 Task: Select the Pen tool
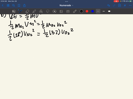(x=21, y=11)
